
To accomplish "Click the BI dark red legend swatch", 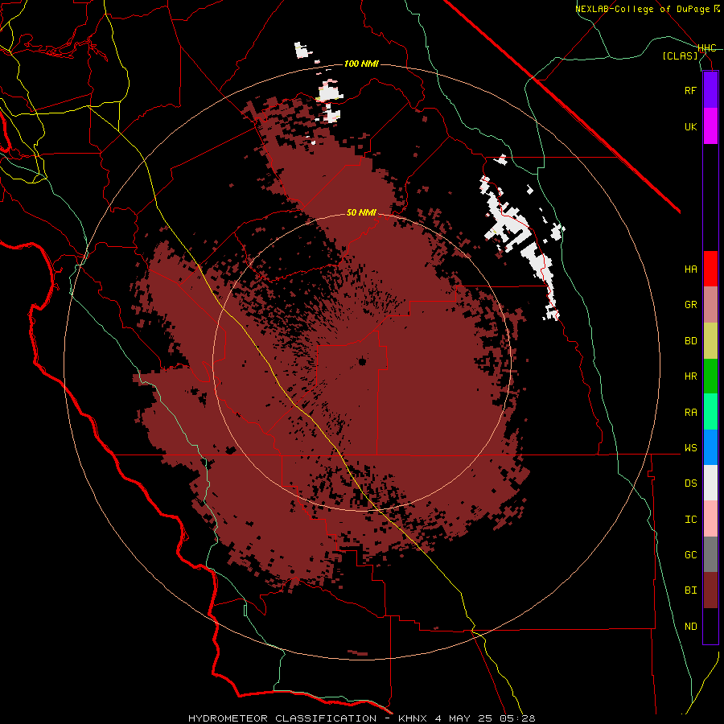I will click(x=710, y=590).
